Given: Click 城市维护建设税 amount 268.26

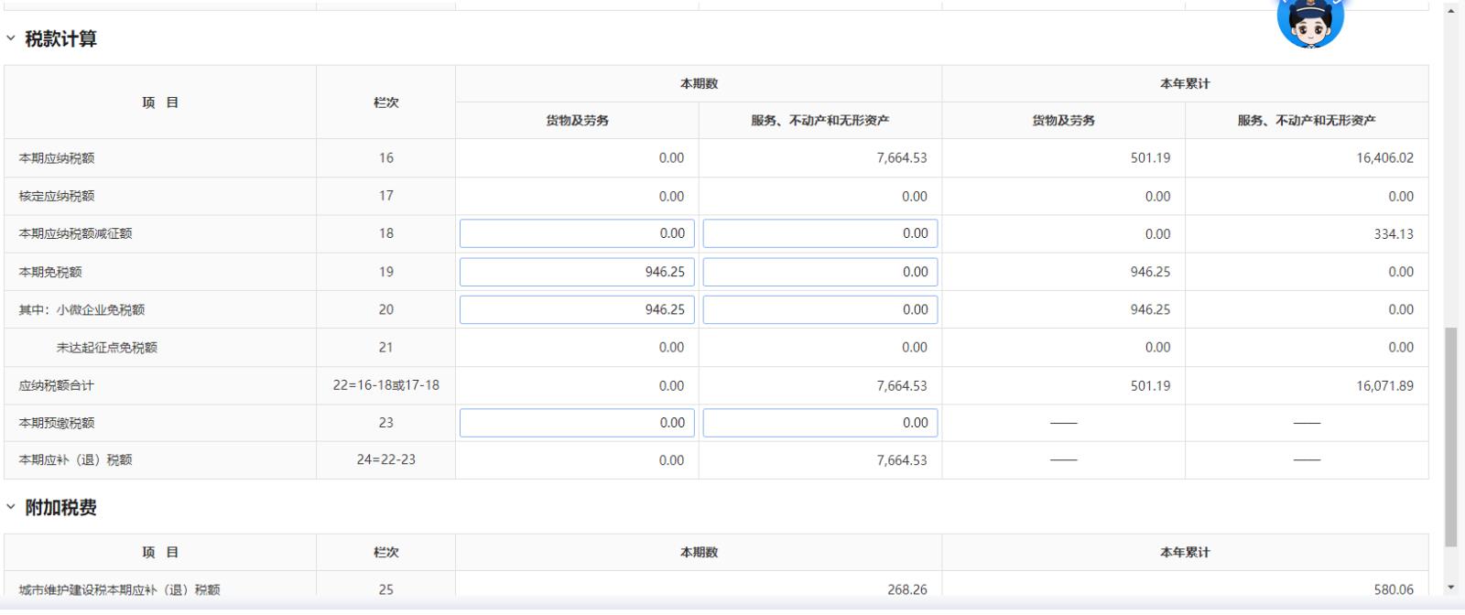Looking at the screenshot, I should click(906, 589).
